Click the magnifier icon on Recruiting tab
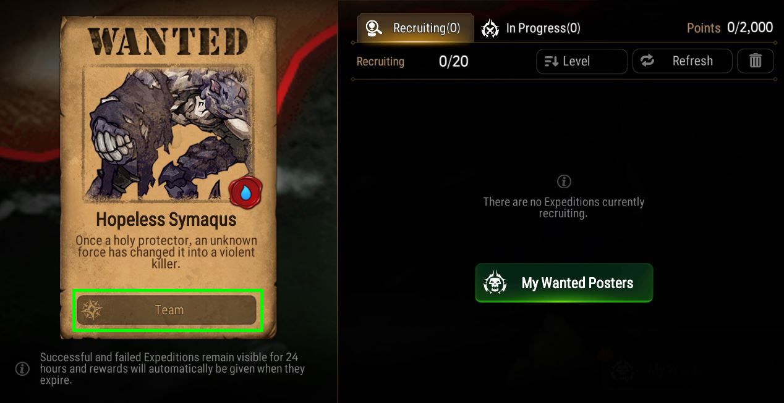This screenshot has width=784, height=403. (373, 28)
